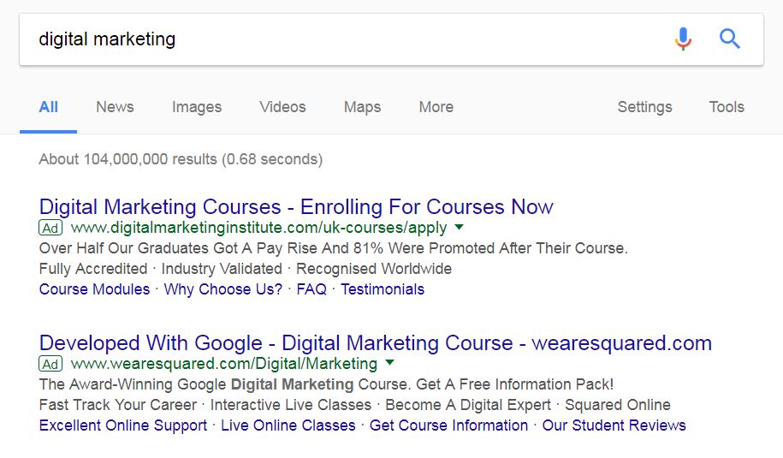Image resolution: width=783 pixels, height=458 pixels.
Task: Open the Settings menu
Action: pos(644,107)
